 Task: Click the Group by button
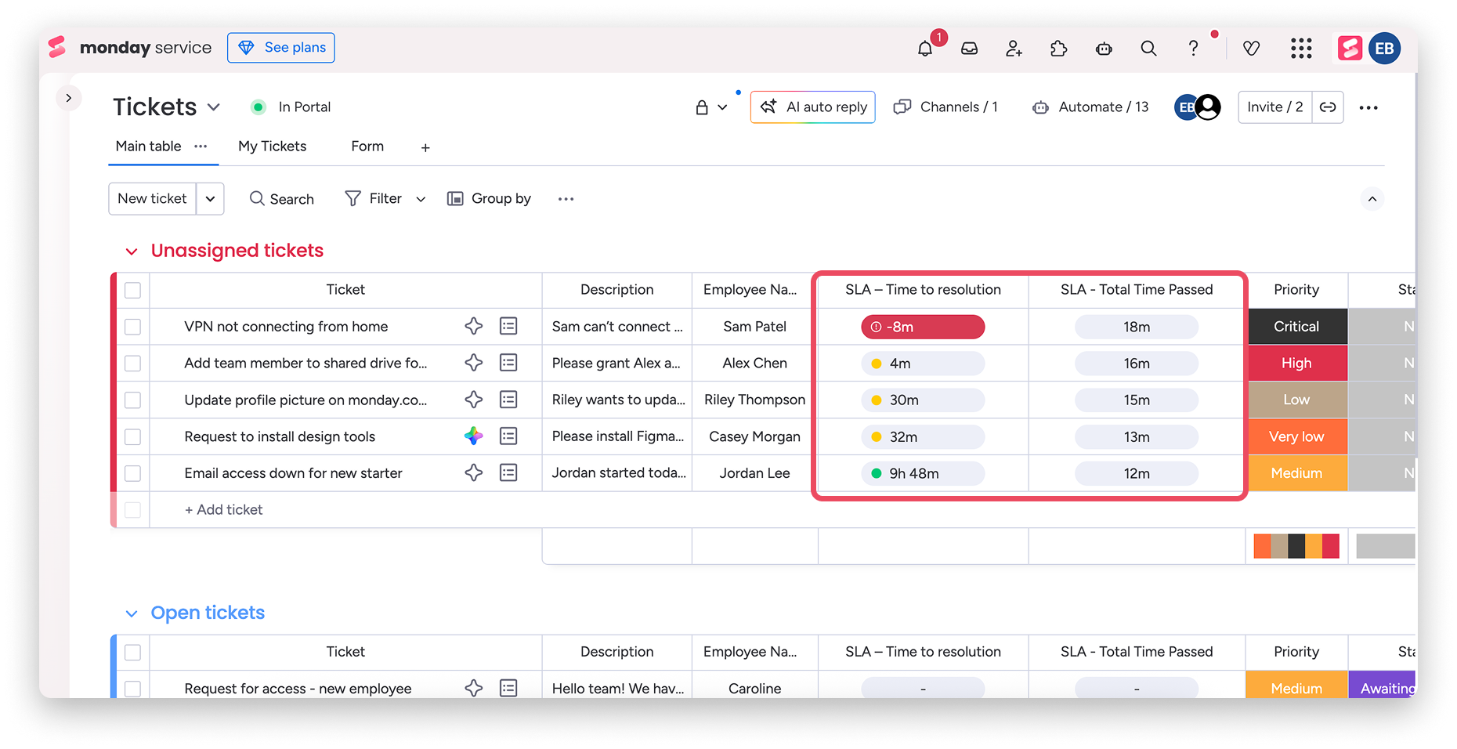[x=489, y=199]
